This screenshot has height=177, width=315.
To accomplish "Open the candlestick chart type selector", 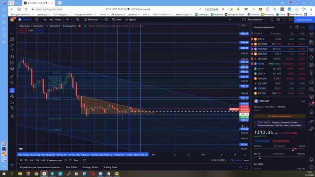I will pos(78,20).
